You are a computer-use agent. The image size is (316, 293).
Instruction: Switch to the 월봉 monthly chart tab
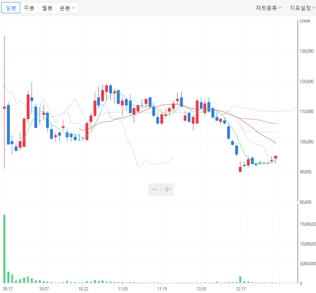click(47, 8)
